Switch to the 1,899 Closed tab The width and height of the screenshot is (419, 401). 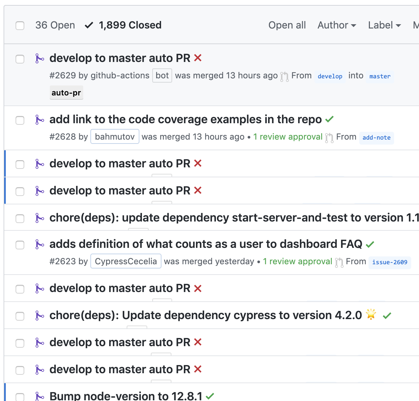pos(130,25)
